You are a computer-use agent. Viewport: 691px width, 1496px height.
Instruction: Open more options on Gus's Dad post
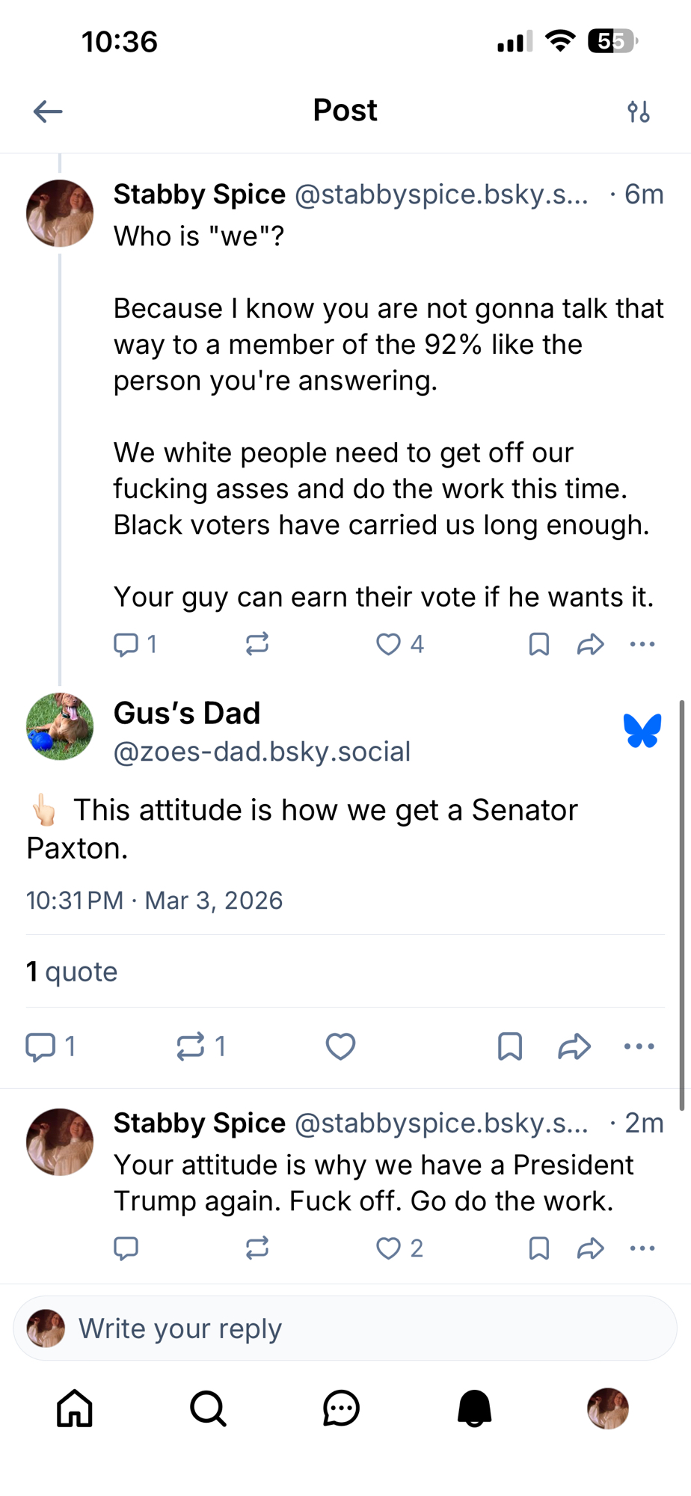coord(639,1046)
